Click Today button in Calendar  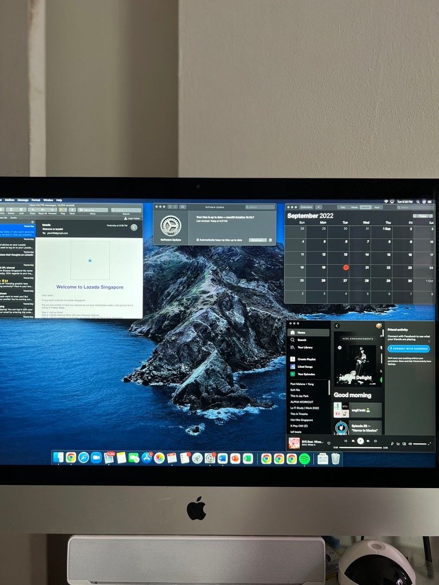coord(423,216)
